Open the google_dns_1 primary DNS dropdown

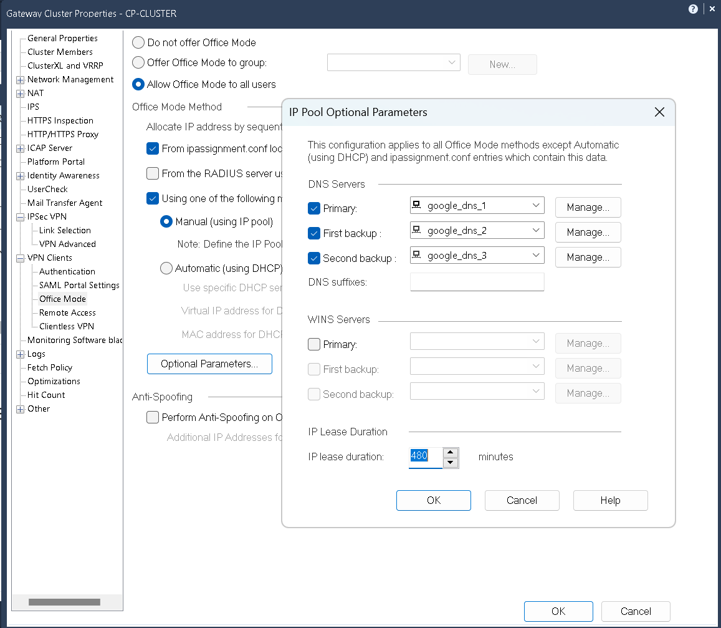click(x=536, y=206)
